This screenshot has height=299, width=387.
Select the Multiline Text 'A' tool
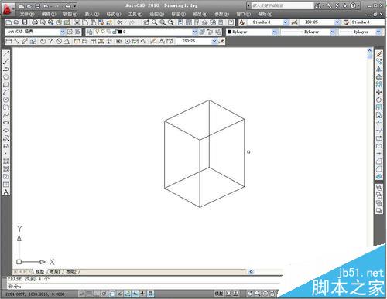(6, 192)
